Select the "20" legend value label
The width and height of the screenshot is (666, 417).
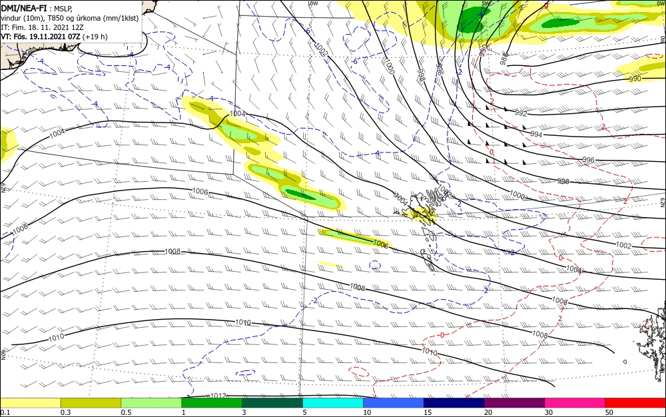tap(488, 412)
